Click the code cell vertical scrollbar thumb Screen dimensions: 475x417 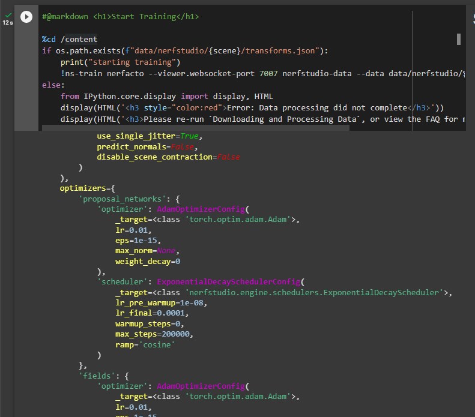[459, 40]
